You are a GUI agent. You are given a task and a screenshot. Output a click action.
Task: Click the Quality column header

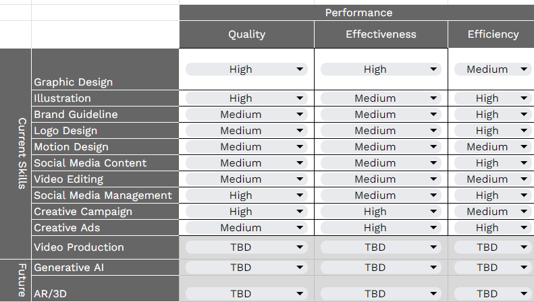click(246, 34)
